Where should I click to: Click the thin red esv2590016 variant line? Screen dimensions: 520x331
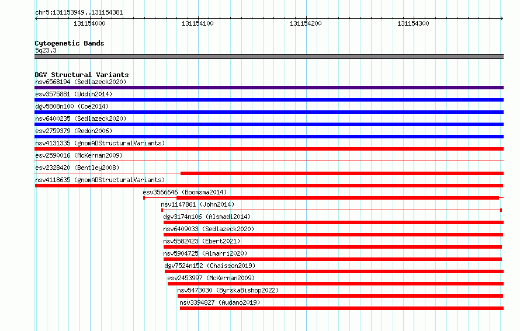(x=269, y=161)
